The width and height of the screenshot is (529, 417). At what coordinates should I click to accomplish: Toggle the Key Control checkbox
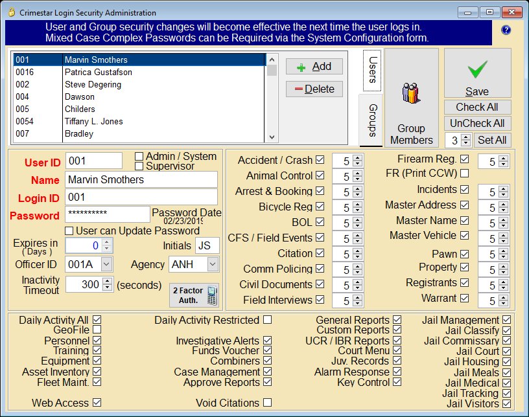(x=397, y=382)
